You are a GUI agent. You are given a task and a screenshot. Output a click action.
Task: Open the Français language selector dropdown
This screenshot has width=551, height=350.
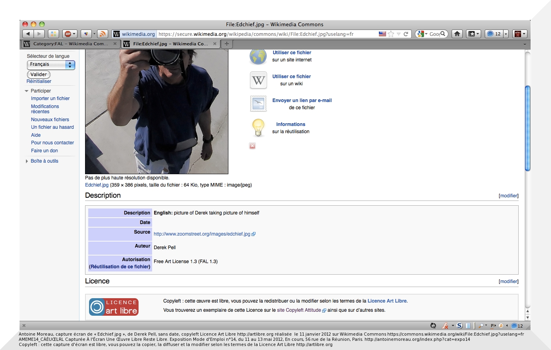pyautogui.click(x=51, y=65)
